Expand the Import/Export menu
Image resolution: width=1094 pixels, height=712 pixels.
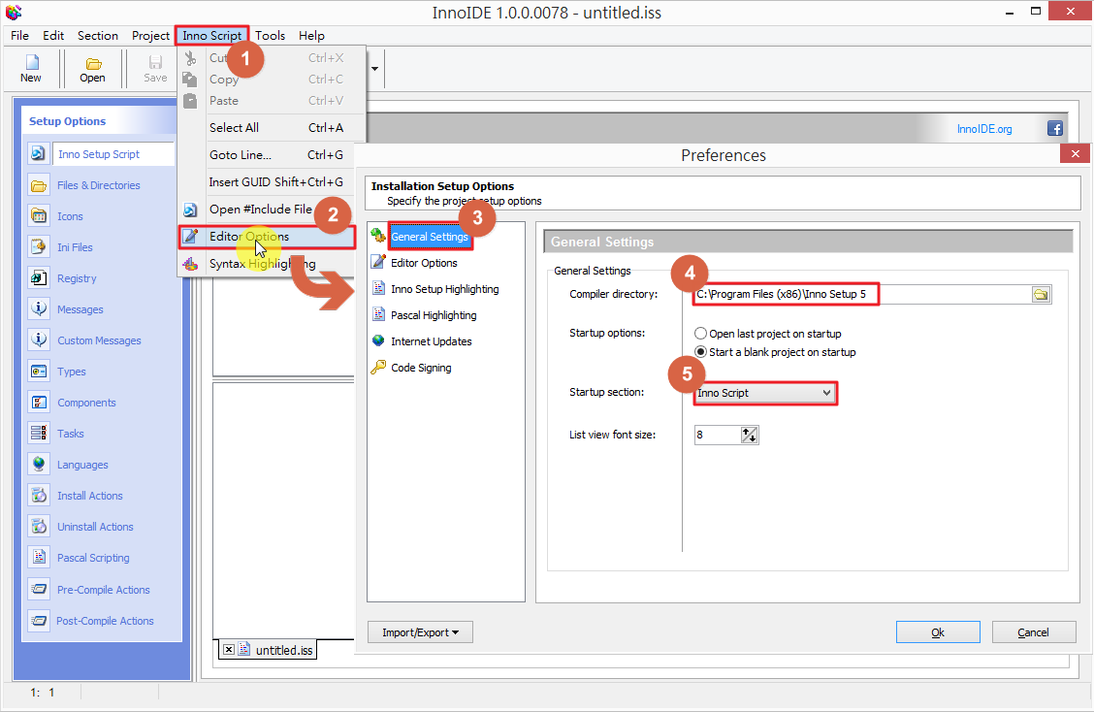pyautogui.click(x=420, y=631)
